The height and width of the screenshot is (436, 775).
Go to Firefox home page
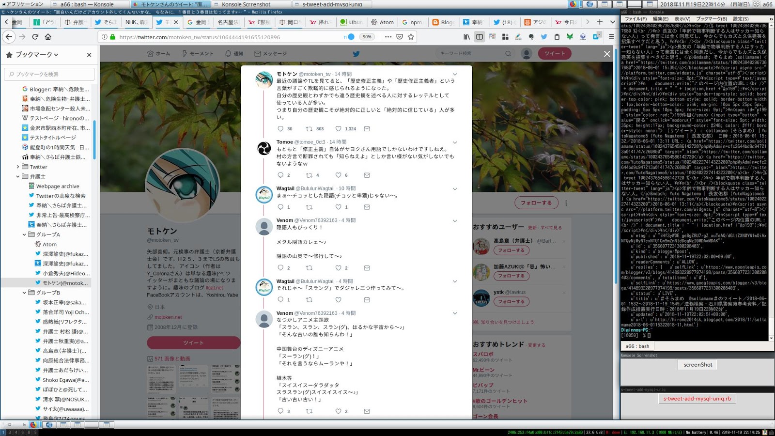tap(48, 37)
